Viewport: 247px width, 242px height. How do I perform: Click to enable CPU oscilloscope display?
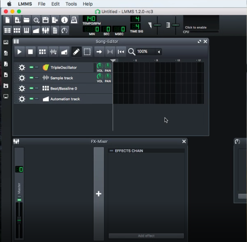pos(201,23)
